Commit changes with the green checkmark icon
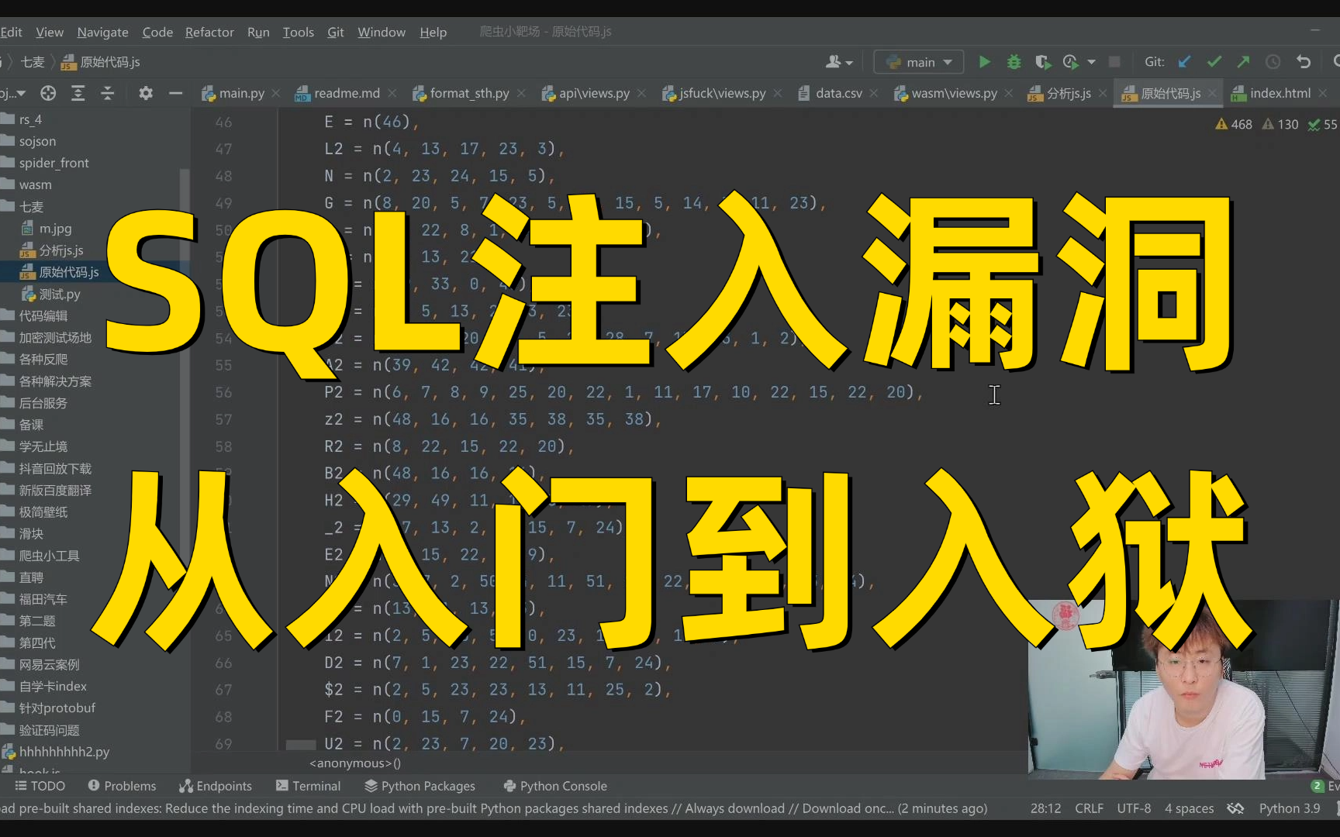1340x837 pixels. click(x=1214, y=62)
